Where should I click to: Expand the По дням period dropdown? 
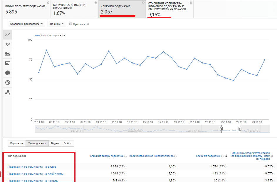click(56, 24)
